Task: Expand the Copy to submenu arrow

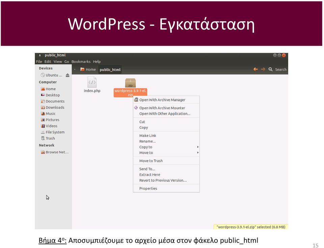Action: click(x=198, y=147)
